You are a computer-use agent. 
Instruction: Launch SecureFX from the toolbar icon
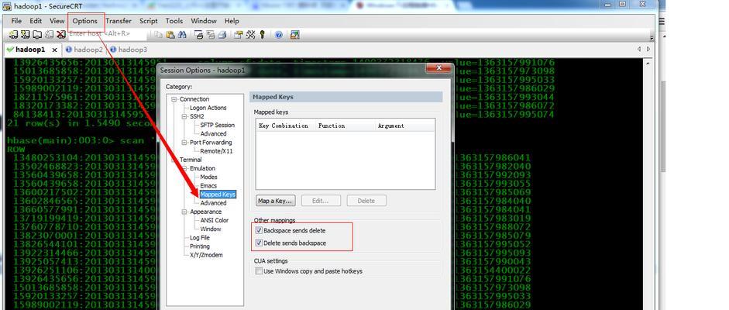pyautogui.click(x=294, y=34)
